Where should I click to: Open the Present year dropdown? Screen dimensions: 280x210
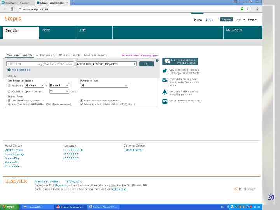coord(59,86)
